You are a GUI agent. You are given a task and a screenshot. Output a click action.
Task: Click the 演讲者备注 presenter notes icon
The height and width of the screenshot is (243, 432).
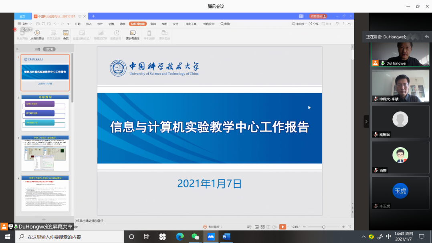133,33
